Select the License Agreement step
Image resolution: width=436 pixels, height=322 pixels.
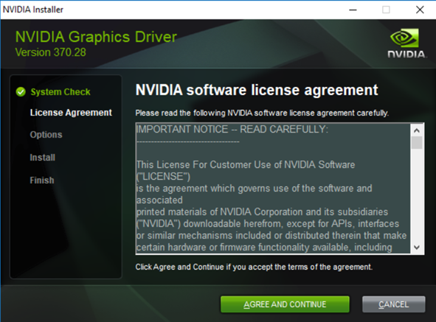click(x=71, y=113)
